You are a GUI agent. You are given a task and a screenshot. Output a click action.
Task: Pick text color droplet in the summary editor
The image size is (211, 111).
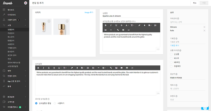(144, 25)
